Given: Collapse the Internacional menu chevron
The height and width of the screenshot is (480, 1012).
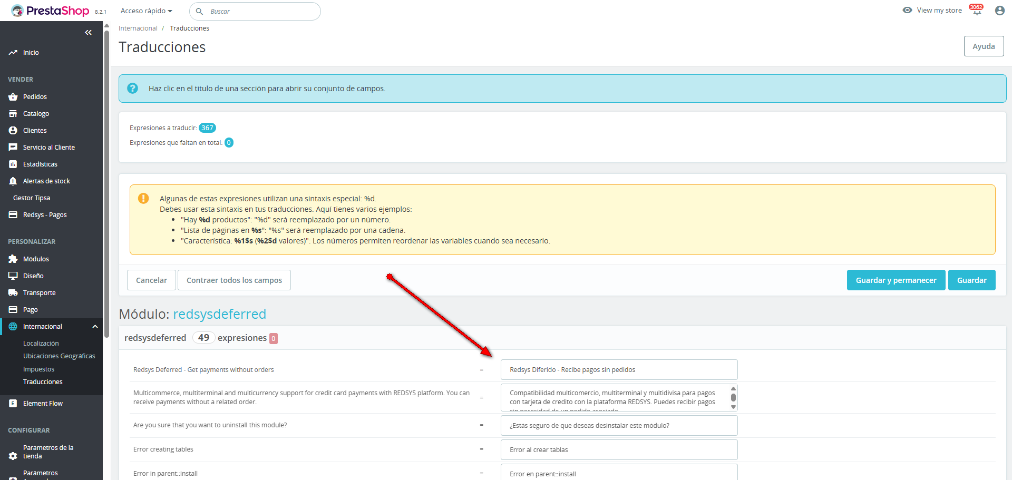Looking at the screenshot, I should tap(95, 327).
